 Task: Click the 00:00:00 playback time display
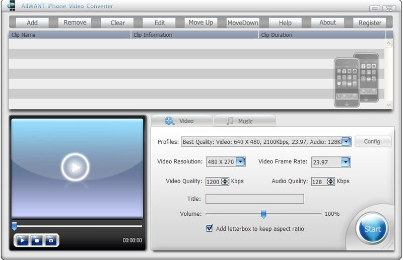pos(132,240)
